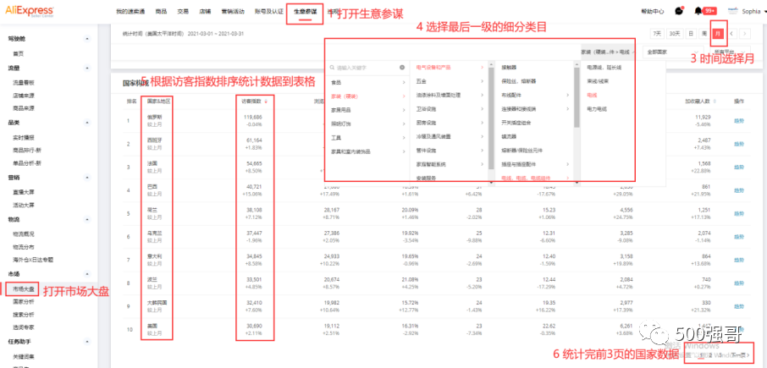
Task: Expand the 卫浴设施 subcategory
Action: tap(450, 108)
